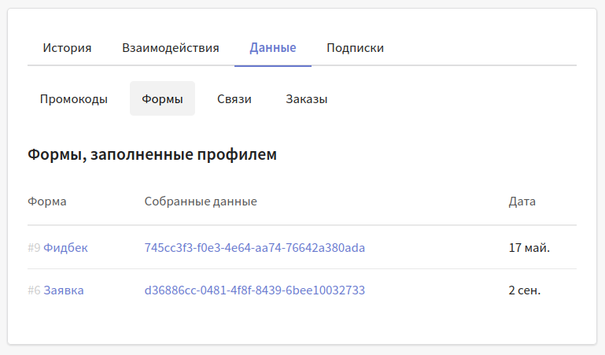Click the 17 май date cell

click(x=529, y=247)
